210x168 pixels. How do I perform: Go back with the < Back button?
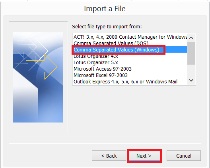109,156
